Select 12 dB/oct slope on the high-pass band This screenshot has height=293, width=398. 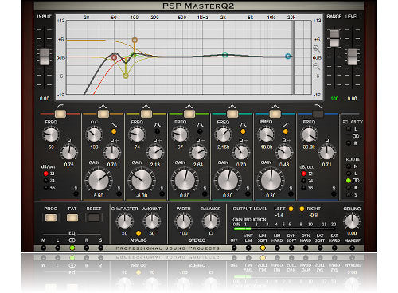(x=46, y=174)
